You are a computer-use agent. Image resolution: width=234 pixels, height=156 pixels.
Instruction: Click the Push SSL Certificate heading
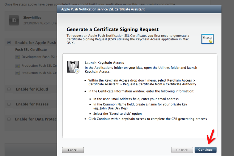coord(31,50)
